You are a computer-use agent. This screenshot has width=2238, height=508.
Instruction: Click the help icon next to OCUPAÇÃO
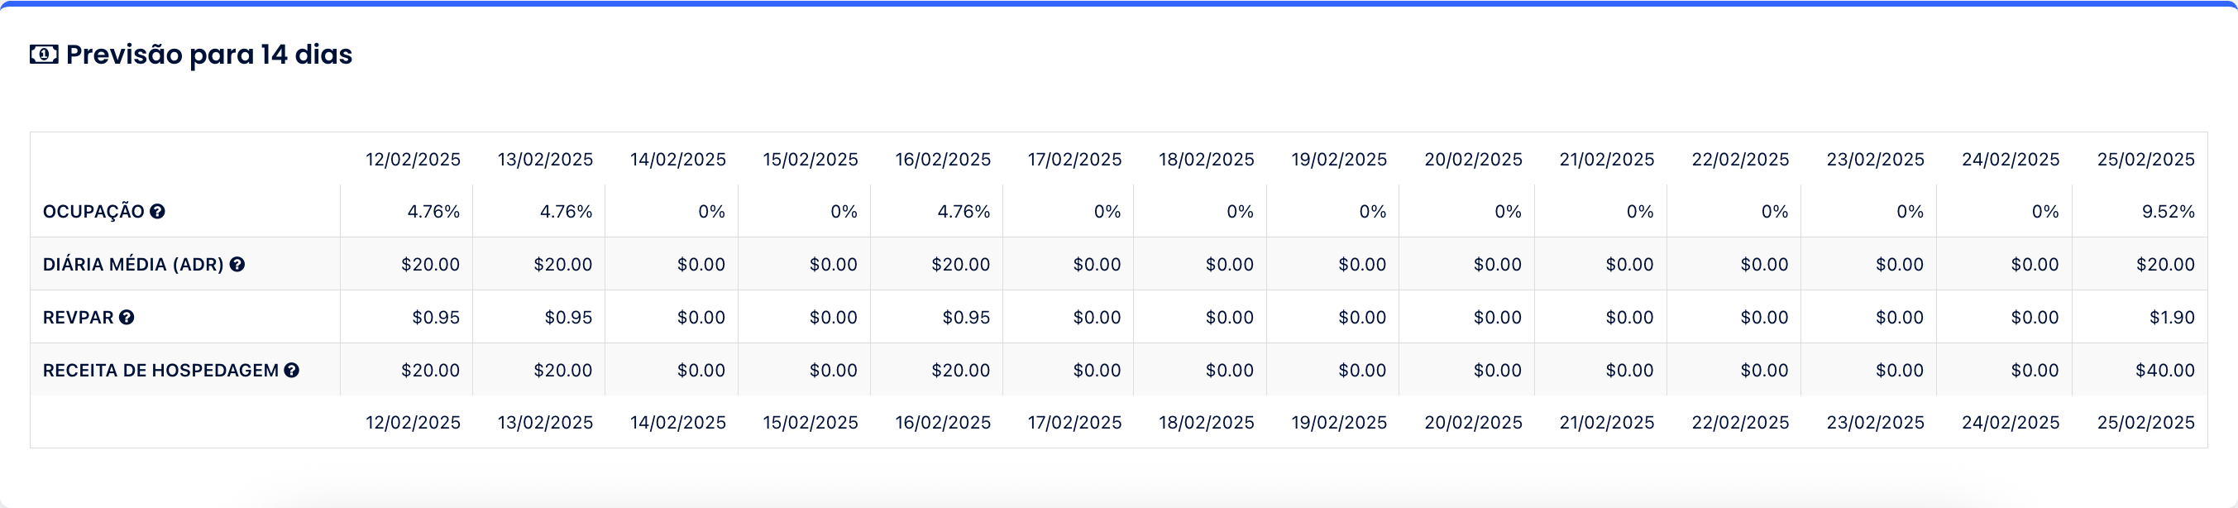157,211
